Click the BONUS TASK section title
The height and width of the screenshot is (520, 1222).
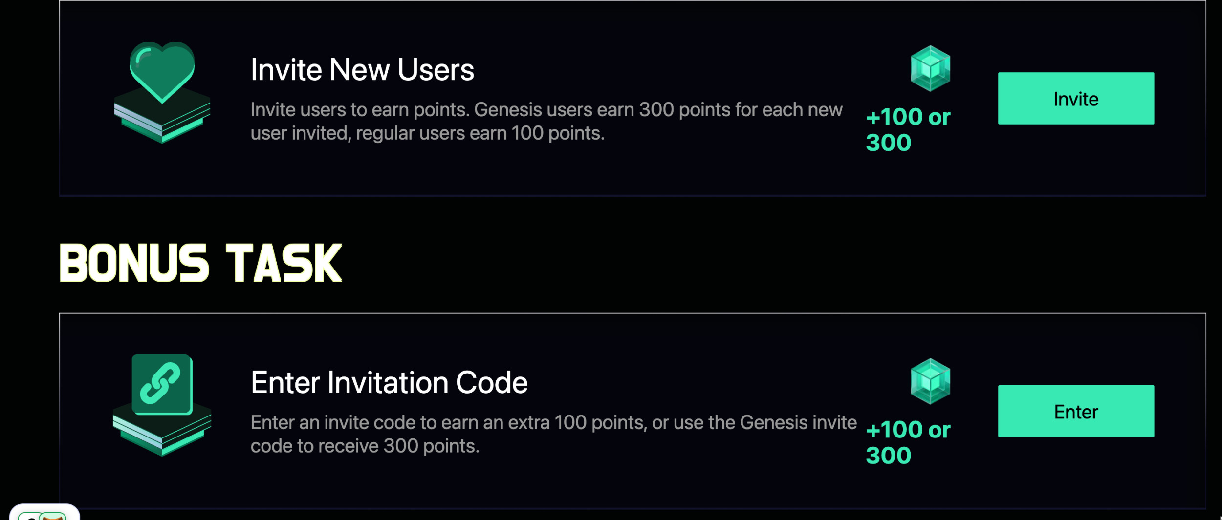pos(201,263)
